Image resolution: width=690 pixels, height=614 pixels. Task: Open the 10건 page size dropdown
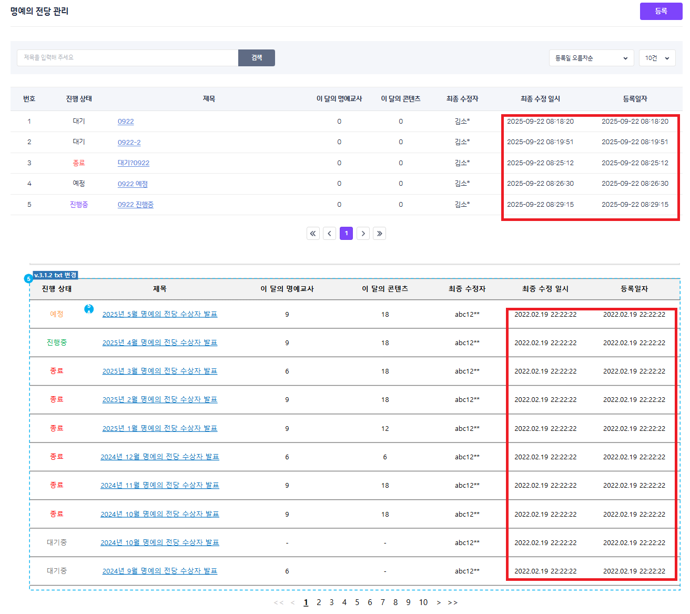pyautogui.click(x=657, y=58)
